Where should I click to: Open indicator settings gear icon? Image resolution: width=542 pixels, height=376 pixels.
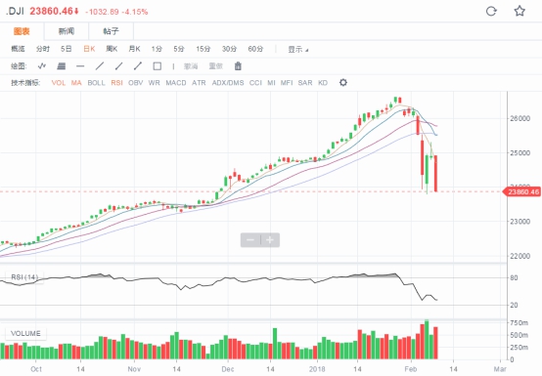point(342,82)
